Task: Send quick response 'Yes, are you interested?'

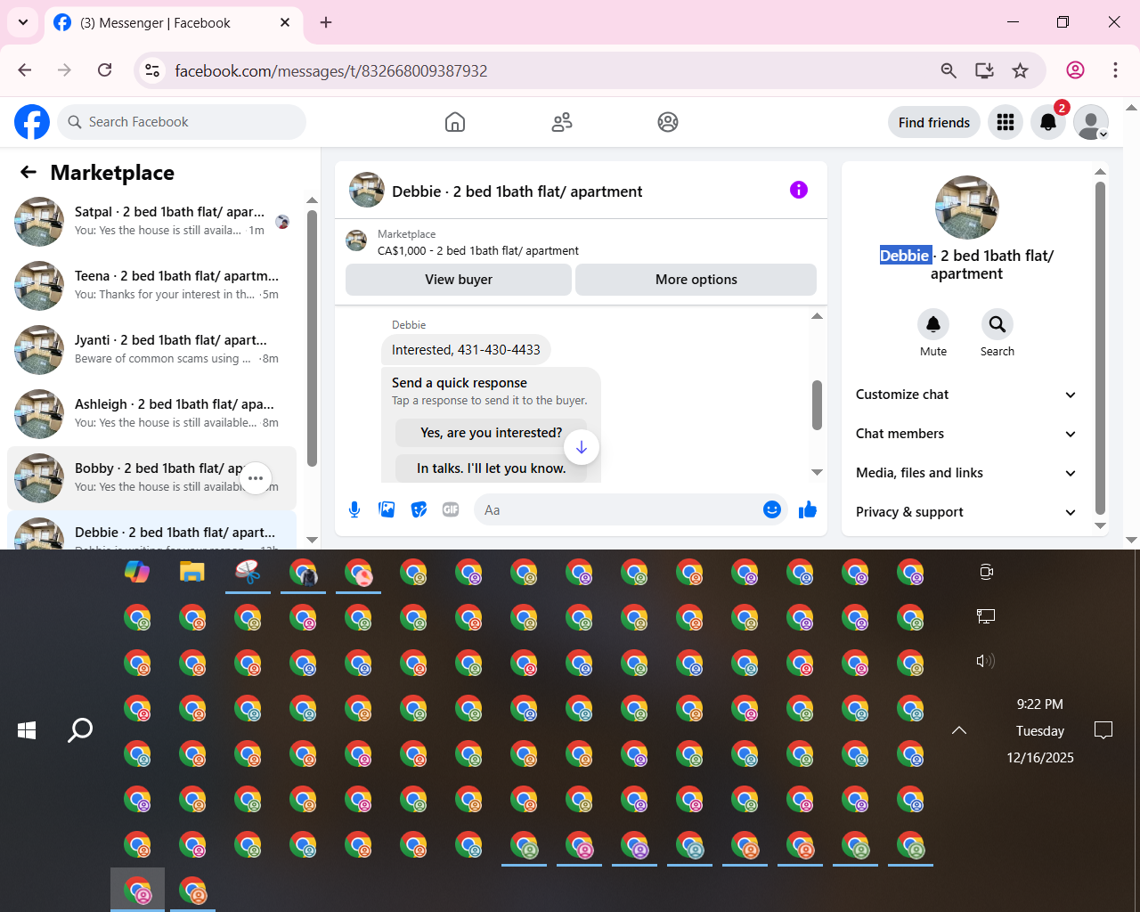Action: (492, 433)
